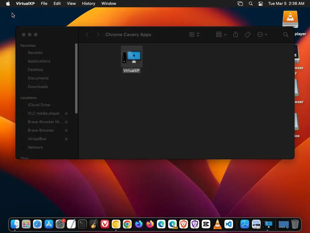Click the Chrome Canary Apps window title
The image size is (310, 233).
click(x=128, y=35)
